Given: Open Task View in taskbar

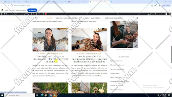Looking at the screenshot, I should (37, 95).
